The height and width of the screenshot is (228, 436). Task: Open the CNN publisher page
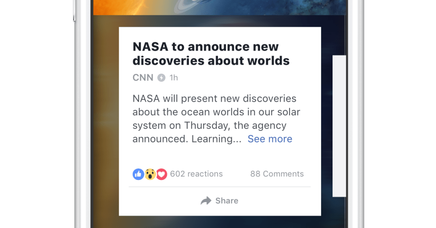[142, 78]
